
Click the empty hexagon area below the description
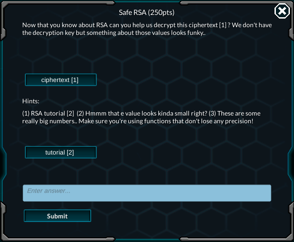(x=147, y=54)
